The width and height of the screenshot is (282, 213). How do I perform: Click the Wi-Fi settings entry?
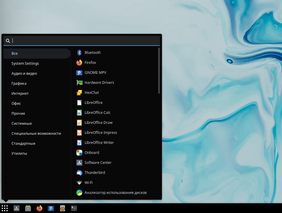click(x=88, y=183)
